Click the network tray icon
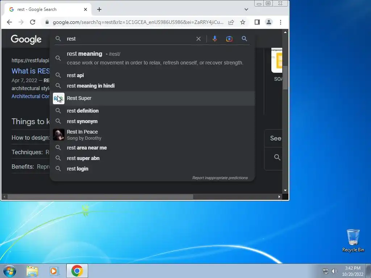Image resolution: width=371 pixels, height=278 pixels. coord(326,271)
